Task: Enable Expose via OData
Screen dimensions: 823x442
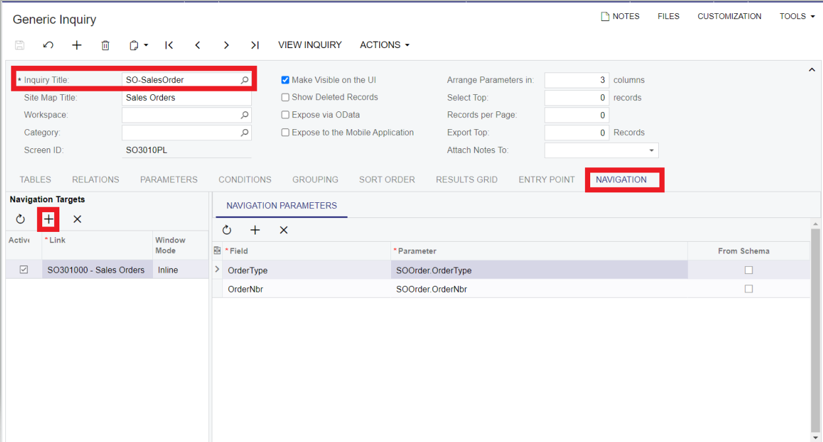Action: [285, 115]
